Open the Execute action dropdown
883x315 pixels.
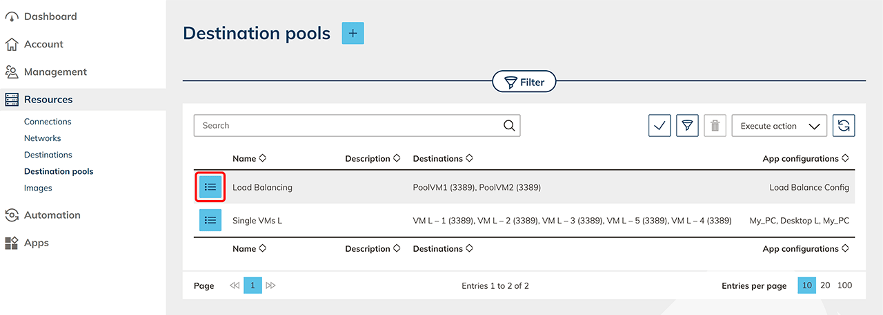[x=779, y=126]
